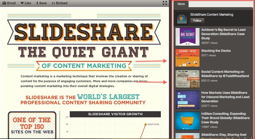Toggle fullscreen with the expand icon
This screenshot has width=255, height=139.
[x=165, y=3]
